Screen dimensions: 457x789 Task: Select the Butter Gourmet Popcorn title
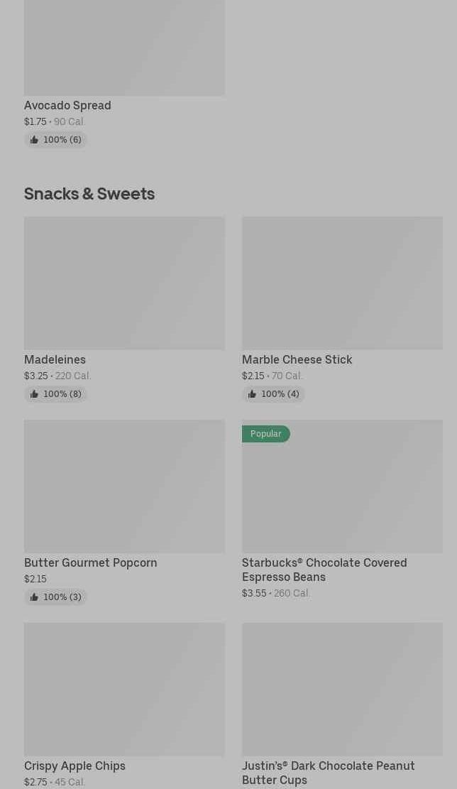(x=90, y=562)
